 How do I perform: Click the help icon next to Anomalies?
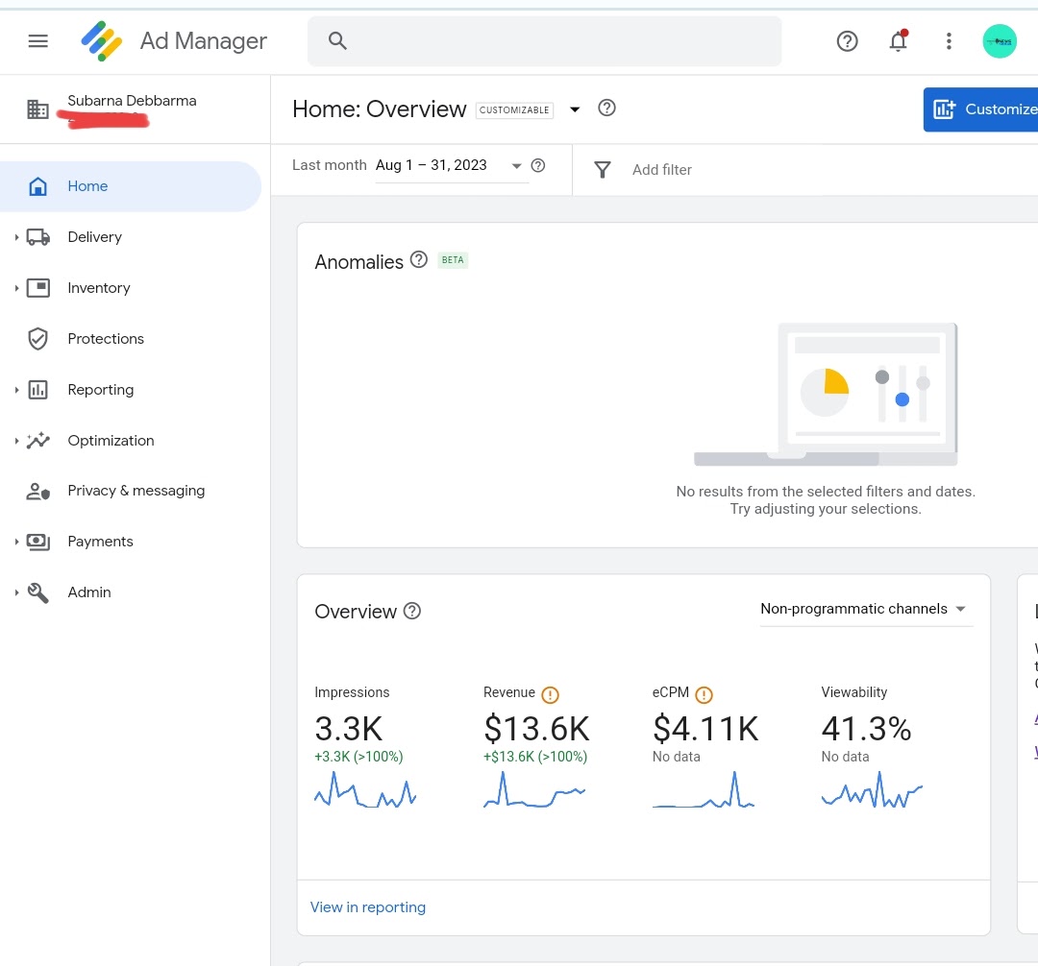point(419,259)
